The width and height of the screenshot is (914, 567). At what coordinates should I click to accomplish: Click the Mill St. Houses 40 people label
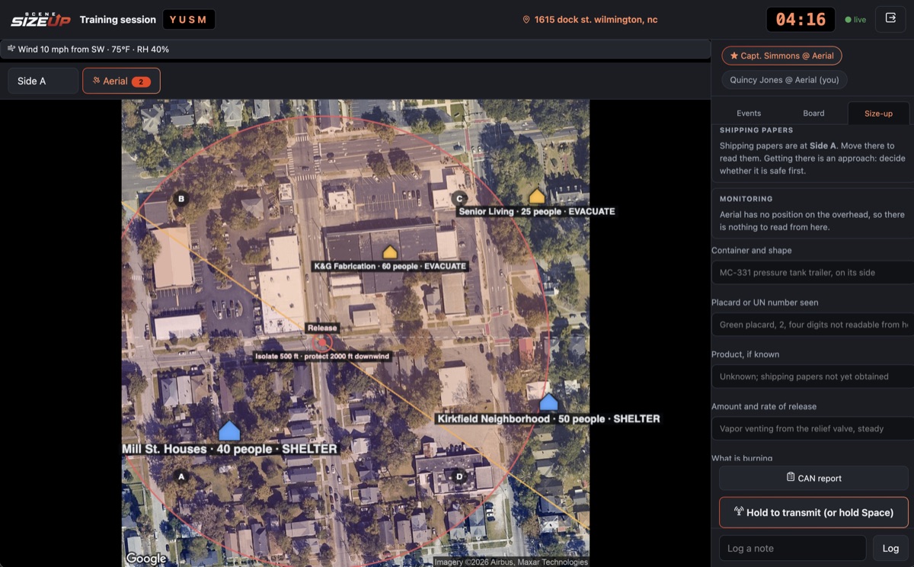coord(229,449)
